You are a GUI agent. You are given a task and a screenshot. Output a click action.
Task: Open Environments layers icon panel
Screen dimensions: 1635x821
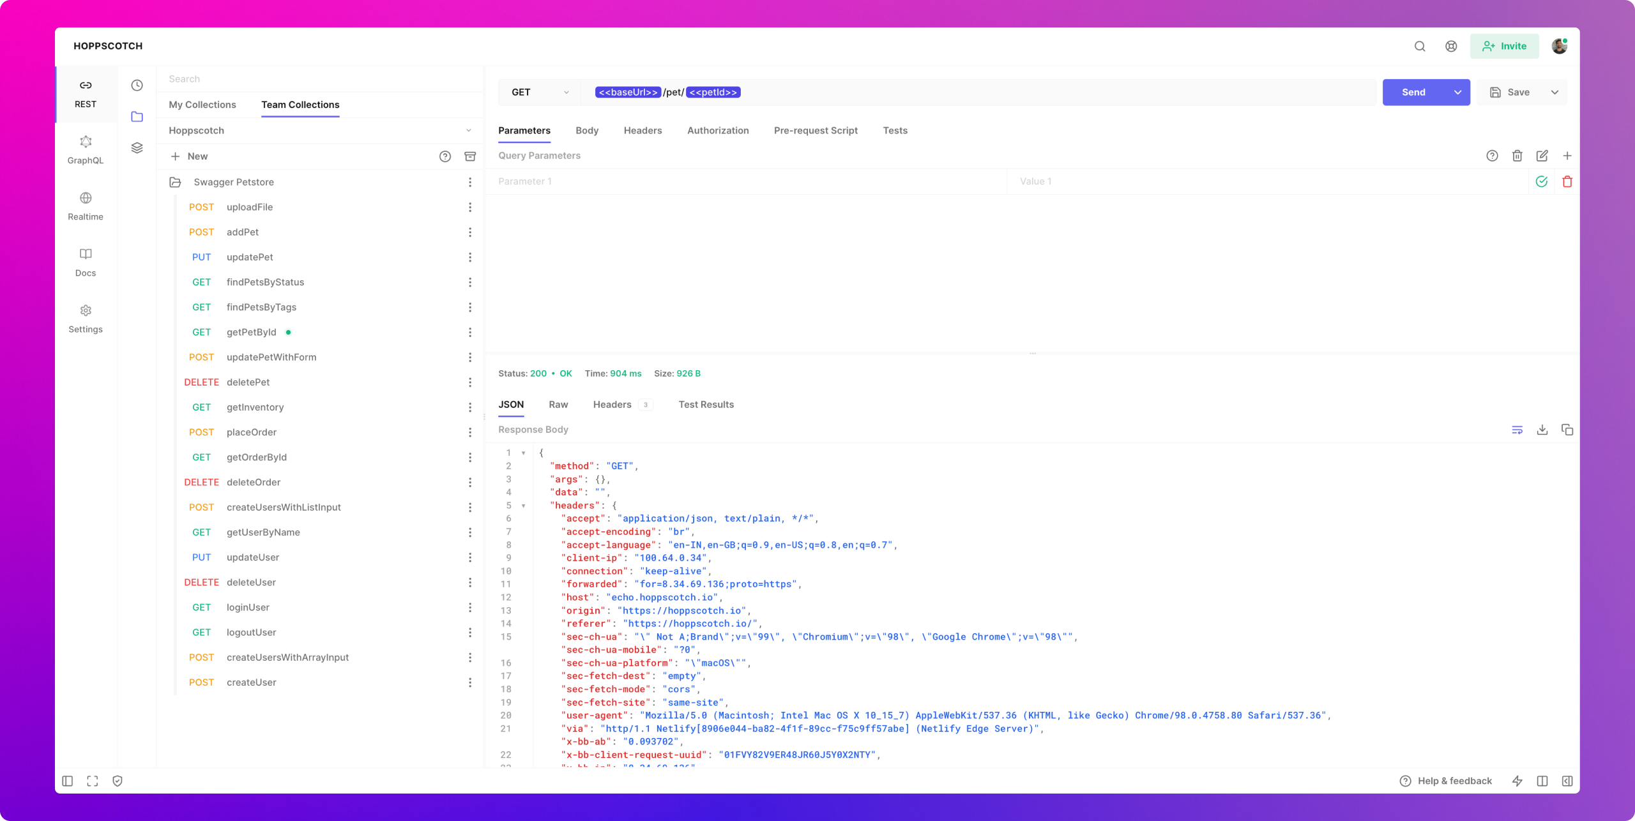click(137, 148)
